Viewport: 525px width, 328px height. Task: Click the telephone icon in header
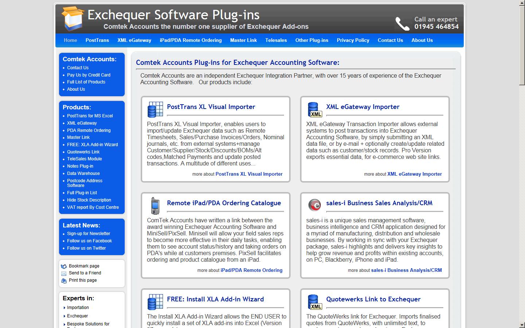[x=402, y=24]
